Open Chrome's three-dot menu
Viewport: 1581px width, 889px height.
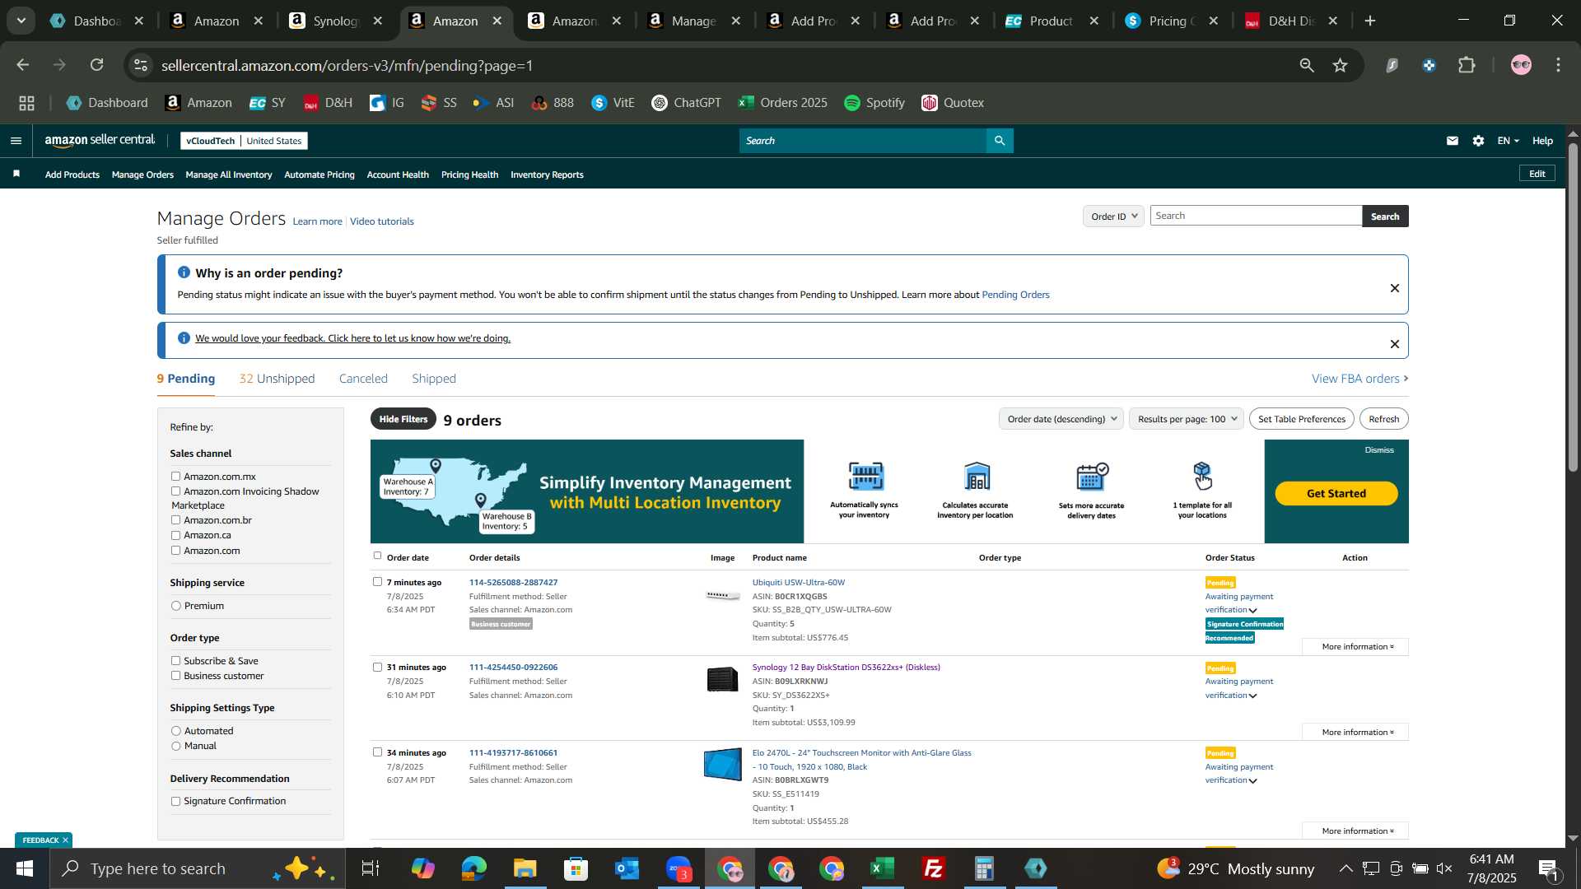1559,65
